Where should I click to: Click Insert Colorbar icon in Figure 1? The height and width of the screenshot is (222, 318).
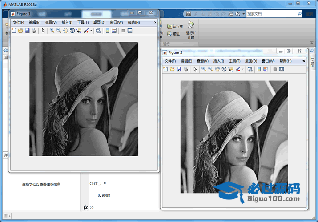click(x=108, y=31)
